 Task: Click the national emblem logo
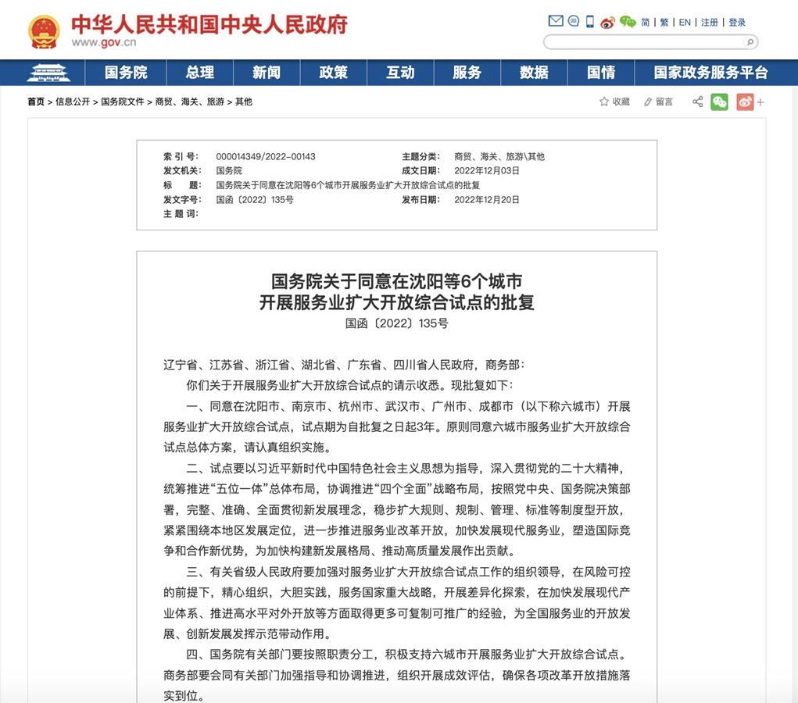point(44,31)
